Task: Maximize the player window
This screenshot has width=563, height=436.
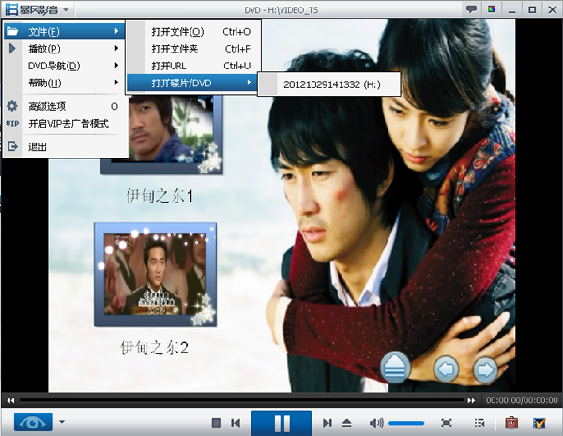Action: 532,9
